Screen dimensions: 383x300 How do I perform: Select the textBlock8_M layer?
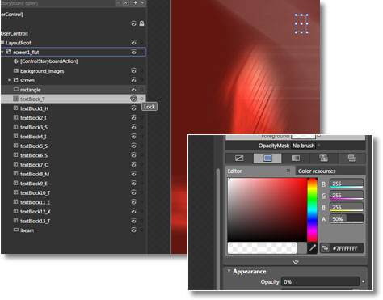point(35,174)
